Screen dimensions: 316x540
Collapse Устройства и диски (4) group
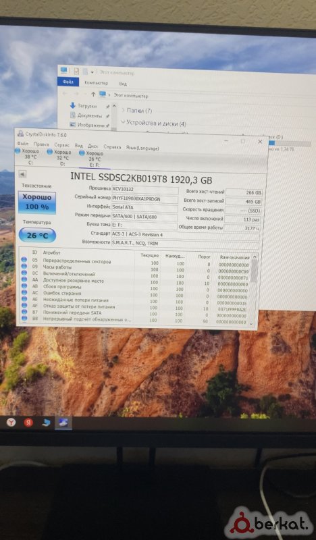(x=123, y=122)
